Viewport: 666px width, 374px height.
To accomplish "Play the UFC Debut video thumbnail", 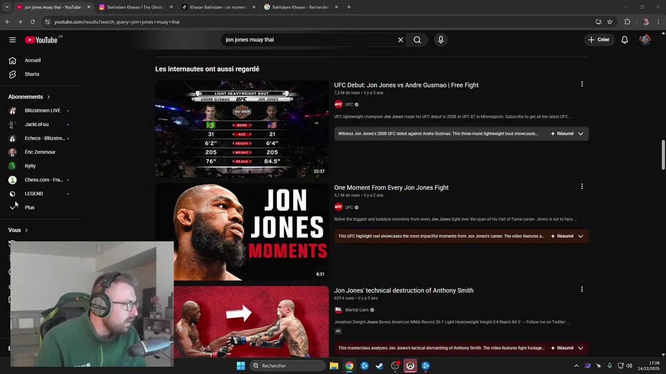I will [x=242, y=129].
